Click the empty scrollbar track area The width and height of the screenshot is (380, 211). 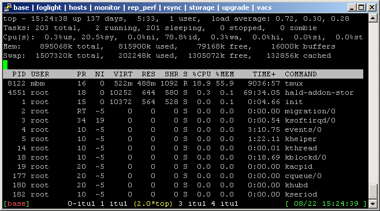[372, 103]
